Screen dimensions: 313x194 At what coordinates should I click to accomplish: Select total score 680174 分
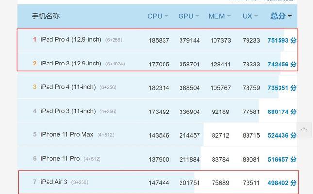point(282,112)
